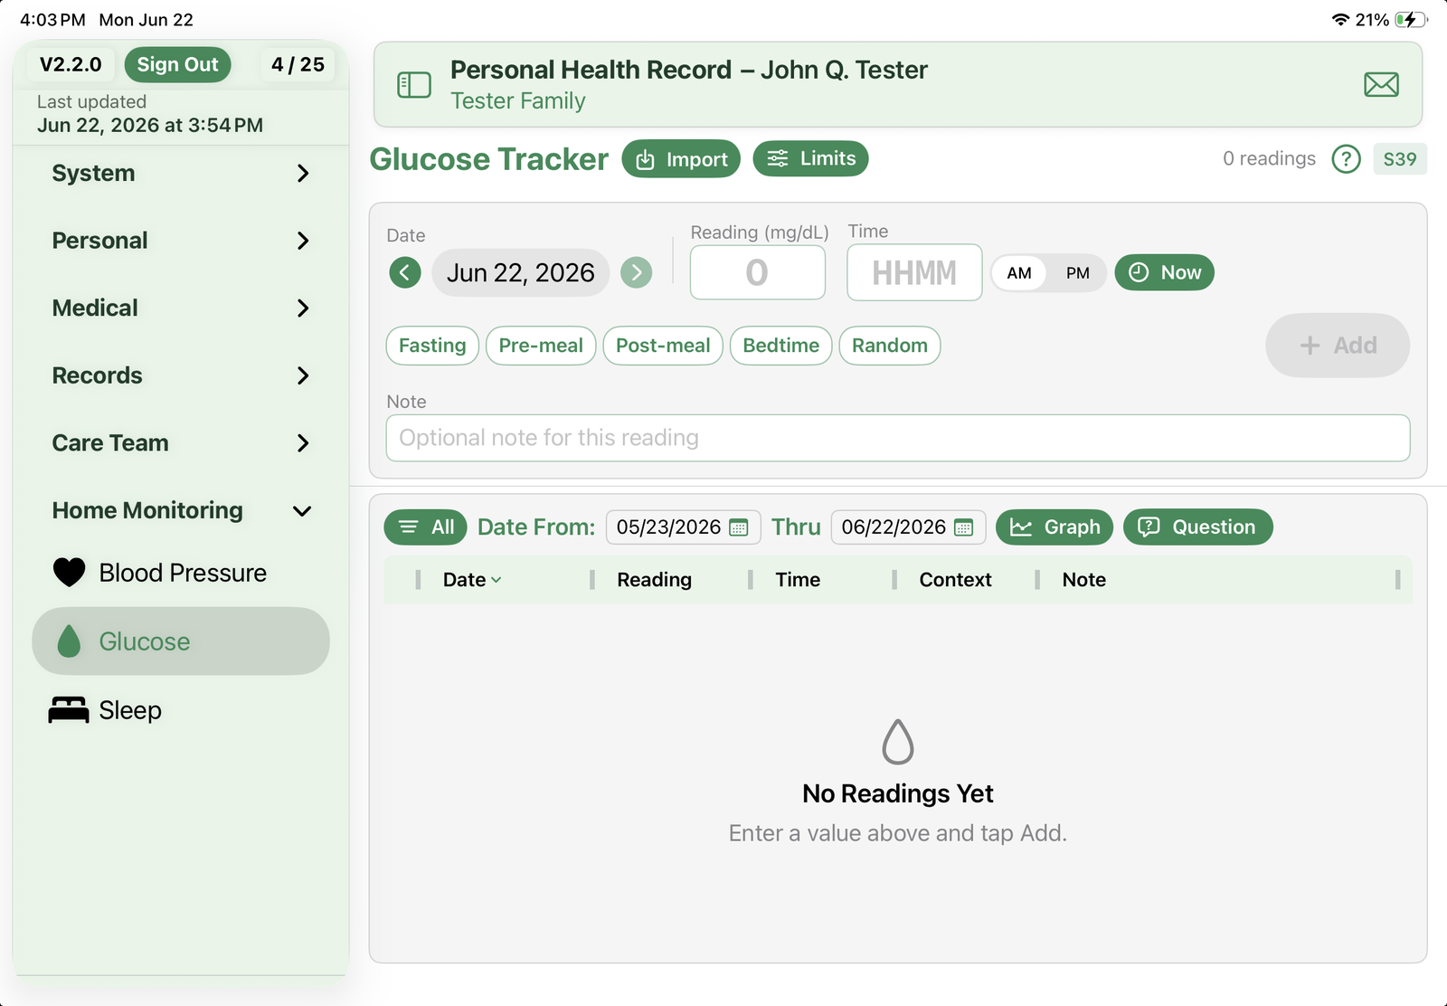
Task: Open the Limits settings button
Action: [x=810, y=158]
